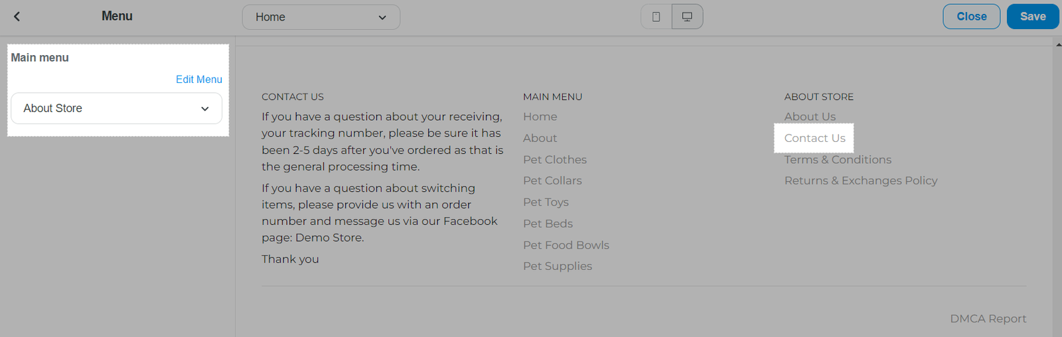Open Terms & Conditions footer link
Screen dimensions: 1062x337
pyautogui.click(x=838, y=160)
